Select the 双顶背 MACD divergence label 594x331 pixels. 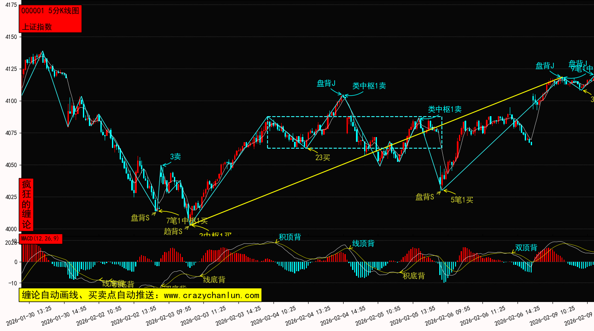(x=526, y=248)
